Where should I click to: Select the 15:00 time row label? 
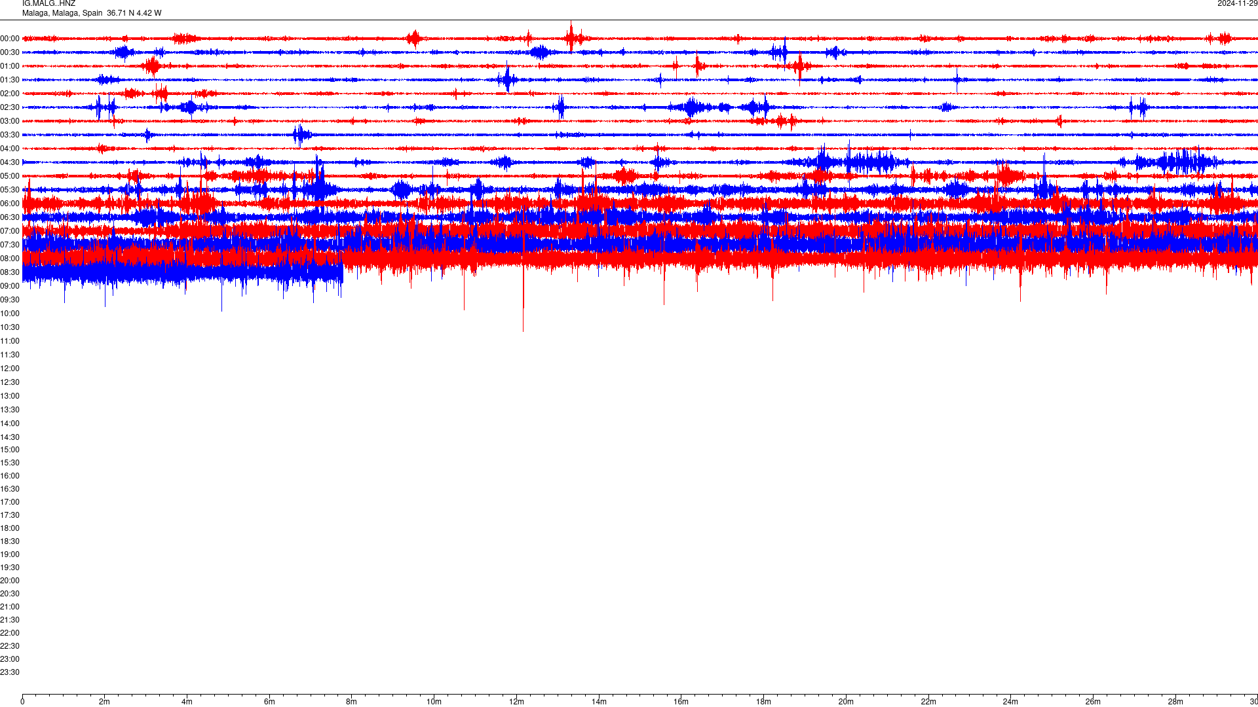pos(10,450)
